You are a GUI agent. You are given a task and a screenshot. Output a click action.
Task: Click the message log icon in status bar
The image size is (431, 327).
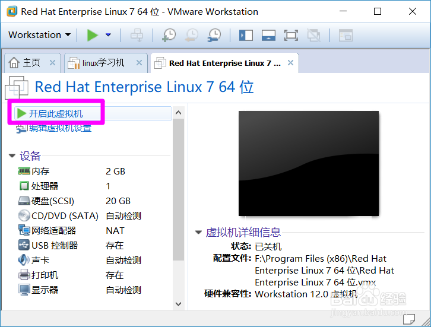coord(409,319)
